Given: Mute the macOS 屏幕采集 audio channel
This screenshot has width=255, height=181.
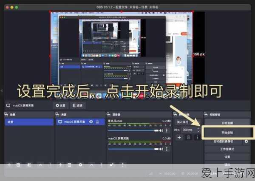Looking at the screenshot, I should [x=161, y=149].
